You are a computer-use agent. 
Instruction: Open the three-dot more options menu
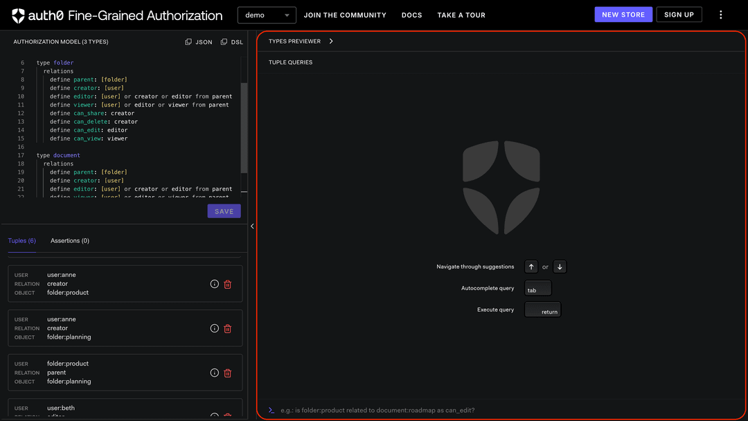721,15
